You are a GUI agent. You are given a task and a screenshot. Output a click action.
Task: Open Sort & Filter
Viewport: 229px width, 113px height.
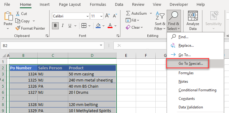pyautogui.click(x=160, y=21)
